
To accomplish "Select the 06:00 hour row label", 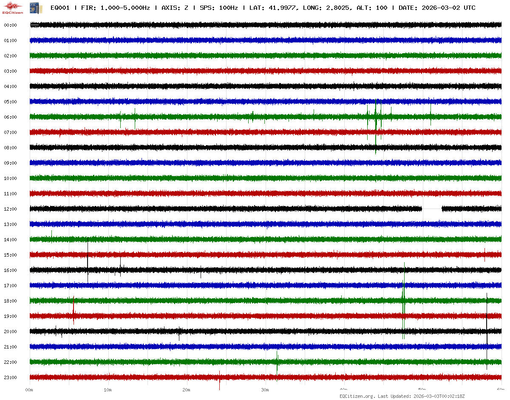I will (x=10, y=117).
